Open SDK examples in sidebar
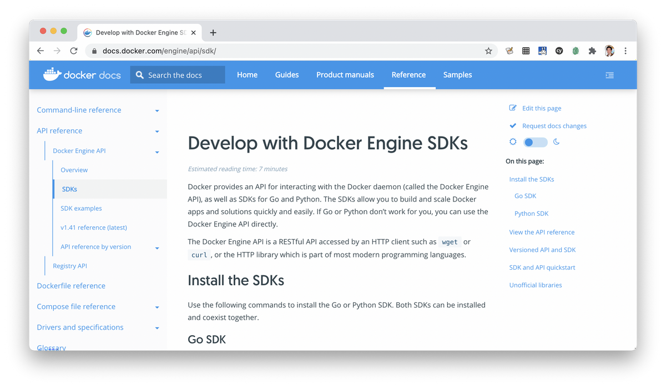This screenshot has height=389, width=666. coord(81,208)
